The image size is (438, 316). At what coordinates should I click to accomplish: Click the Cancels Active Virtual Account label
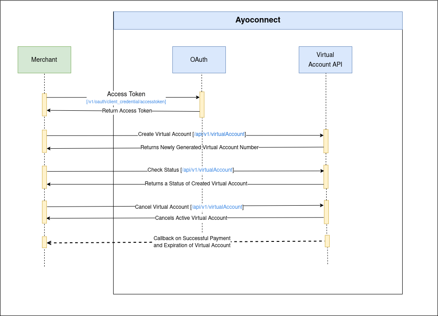click(x=191, y=218)
